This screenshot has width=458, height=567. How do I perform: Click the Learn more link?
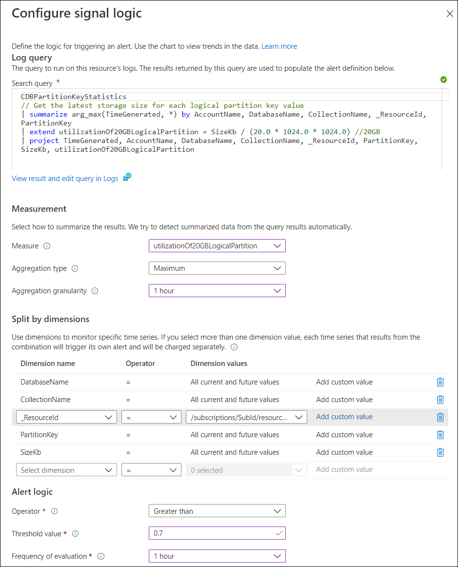pyautogui.click(x=279, y=46)
